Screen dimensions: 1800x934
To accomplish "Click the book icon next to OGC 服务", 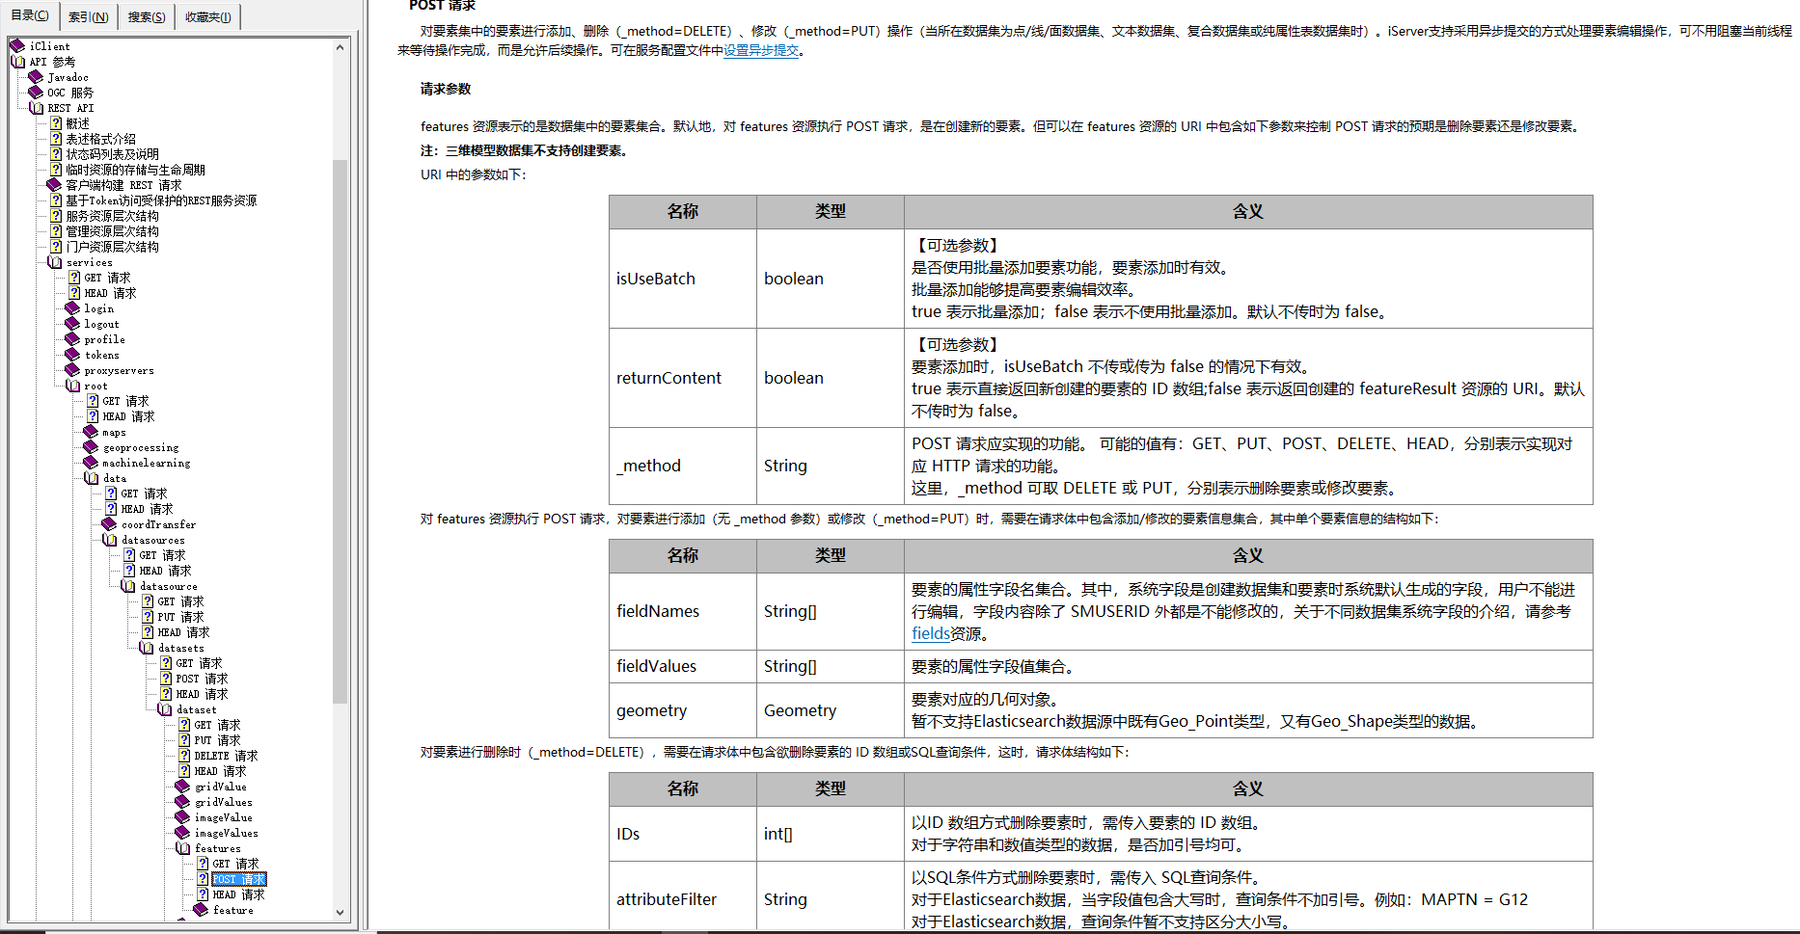I will 36,93.
